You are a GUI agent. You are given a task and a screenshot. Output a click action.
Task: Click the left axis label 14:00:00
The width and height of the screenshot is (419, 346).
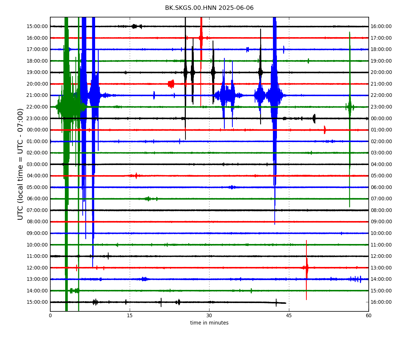pyautogui.click(x=37, y=291)
